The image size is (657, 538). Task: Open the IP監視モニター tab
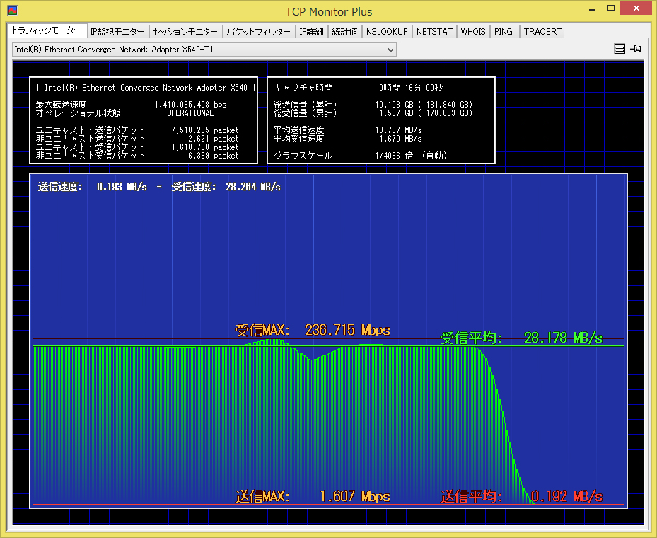(x=117, y=32)
